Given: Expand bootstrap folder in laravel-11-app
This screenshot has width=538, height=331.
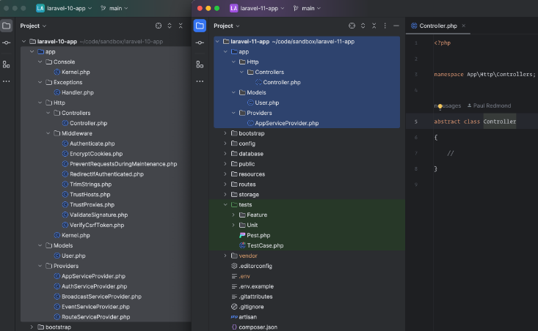Looking at the screenshot, I should click(x=225, y=133).
